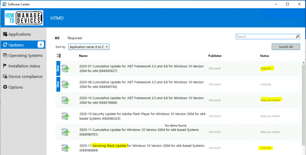Open 2020-11 Cumulative Update for Windows 10

tap(139, 132)
